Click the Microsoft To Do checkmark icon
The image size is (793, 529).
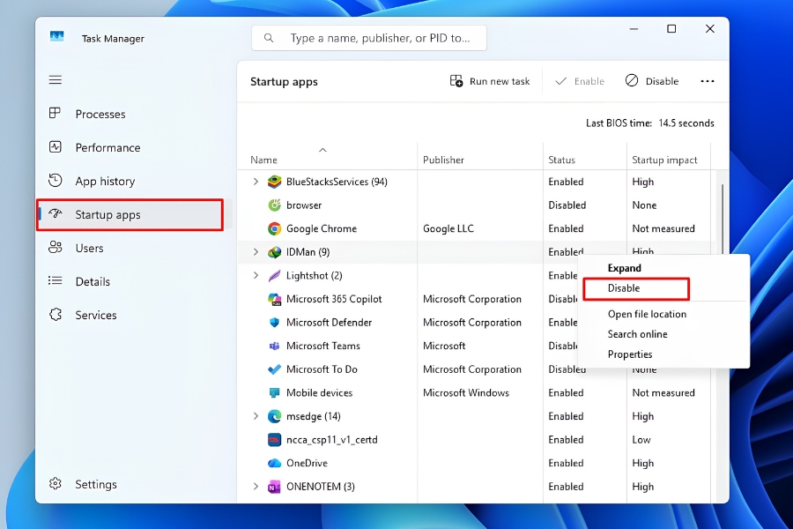point(274,369)
